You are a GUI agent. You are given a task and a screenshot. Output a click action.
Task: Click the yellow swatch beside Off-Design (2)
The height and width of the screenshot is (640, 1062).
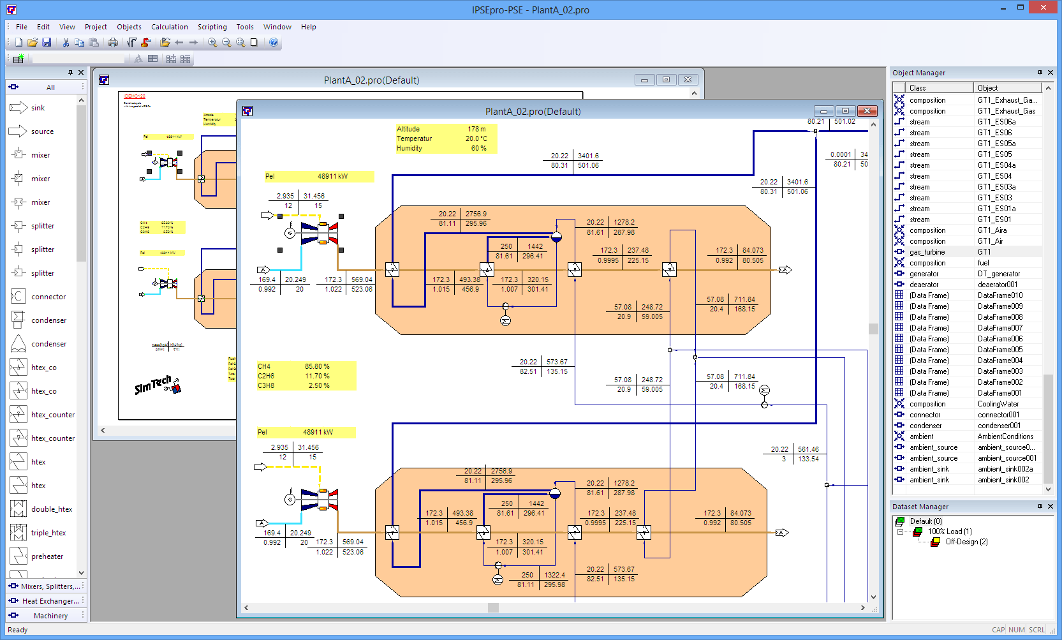[x=936, y=541]
